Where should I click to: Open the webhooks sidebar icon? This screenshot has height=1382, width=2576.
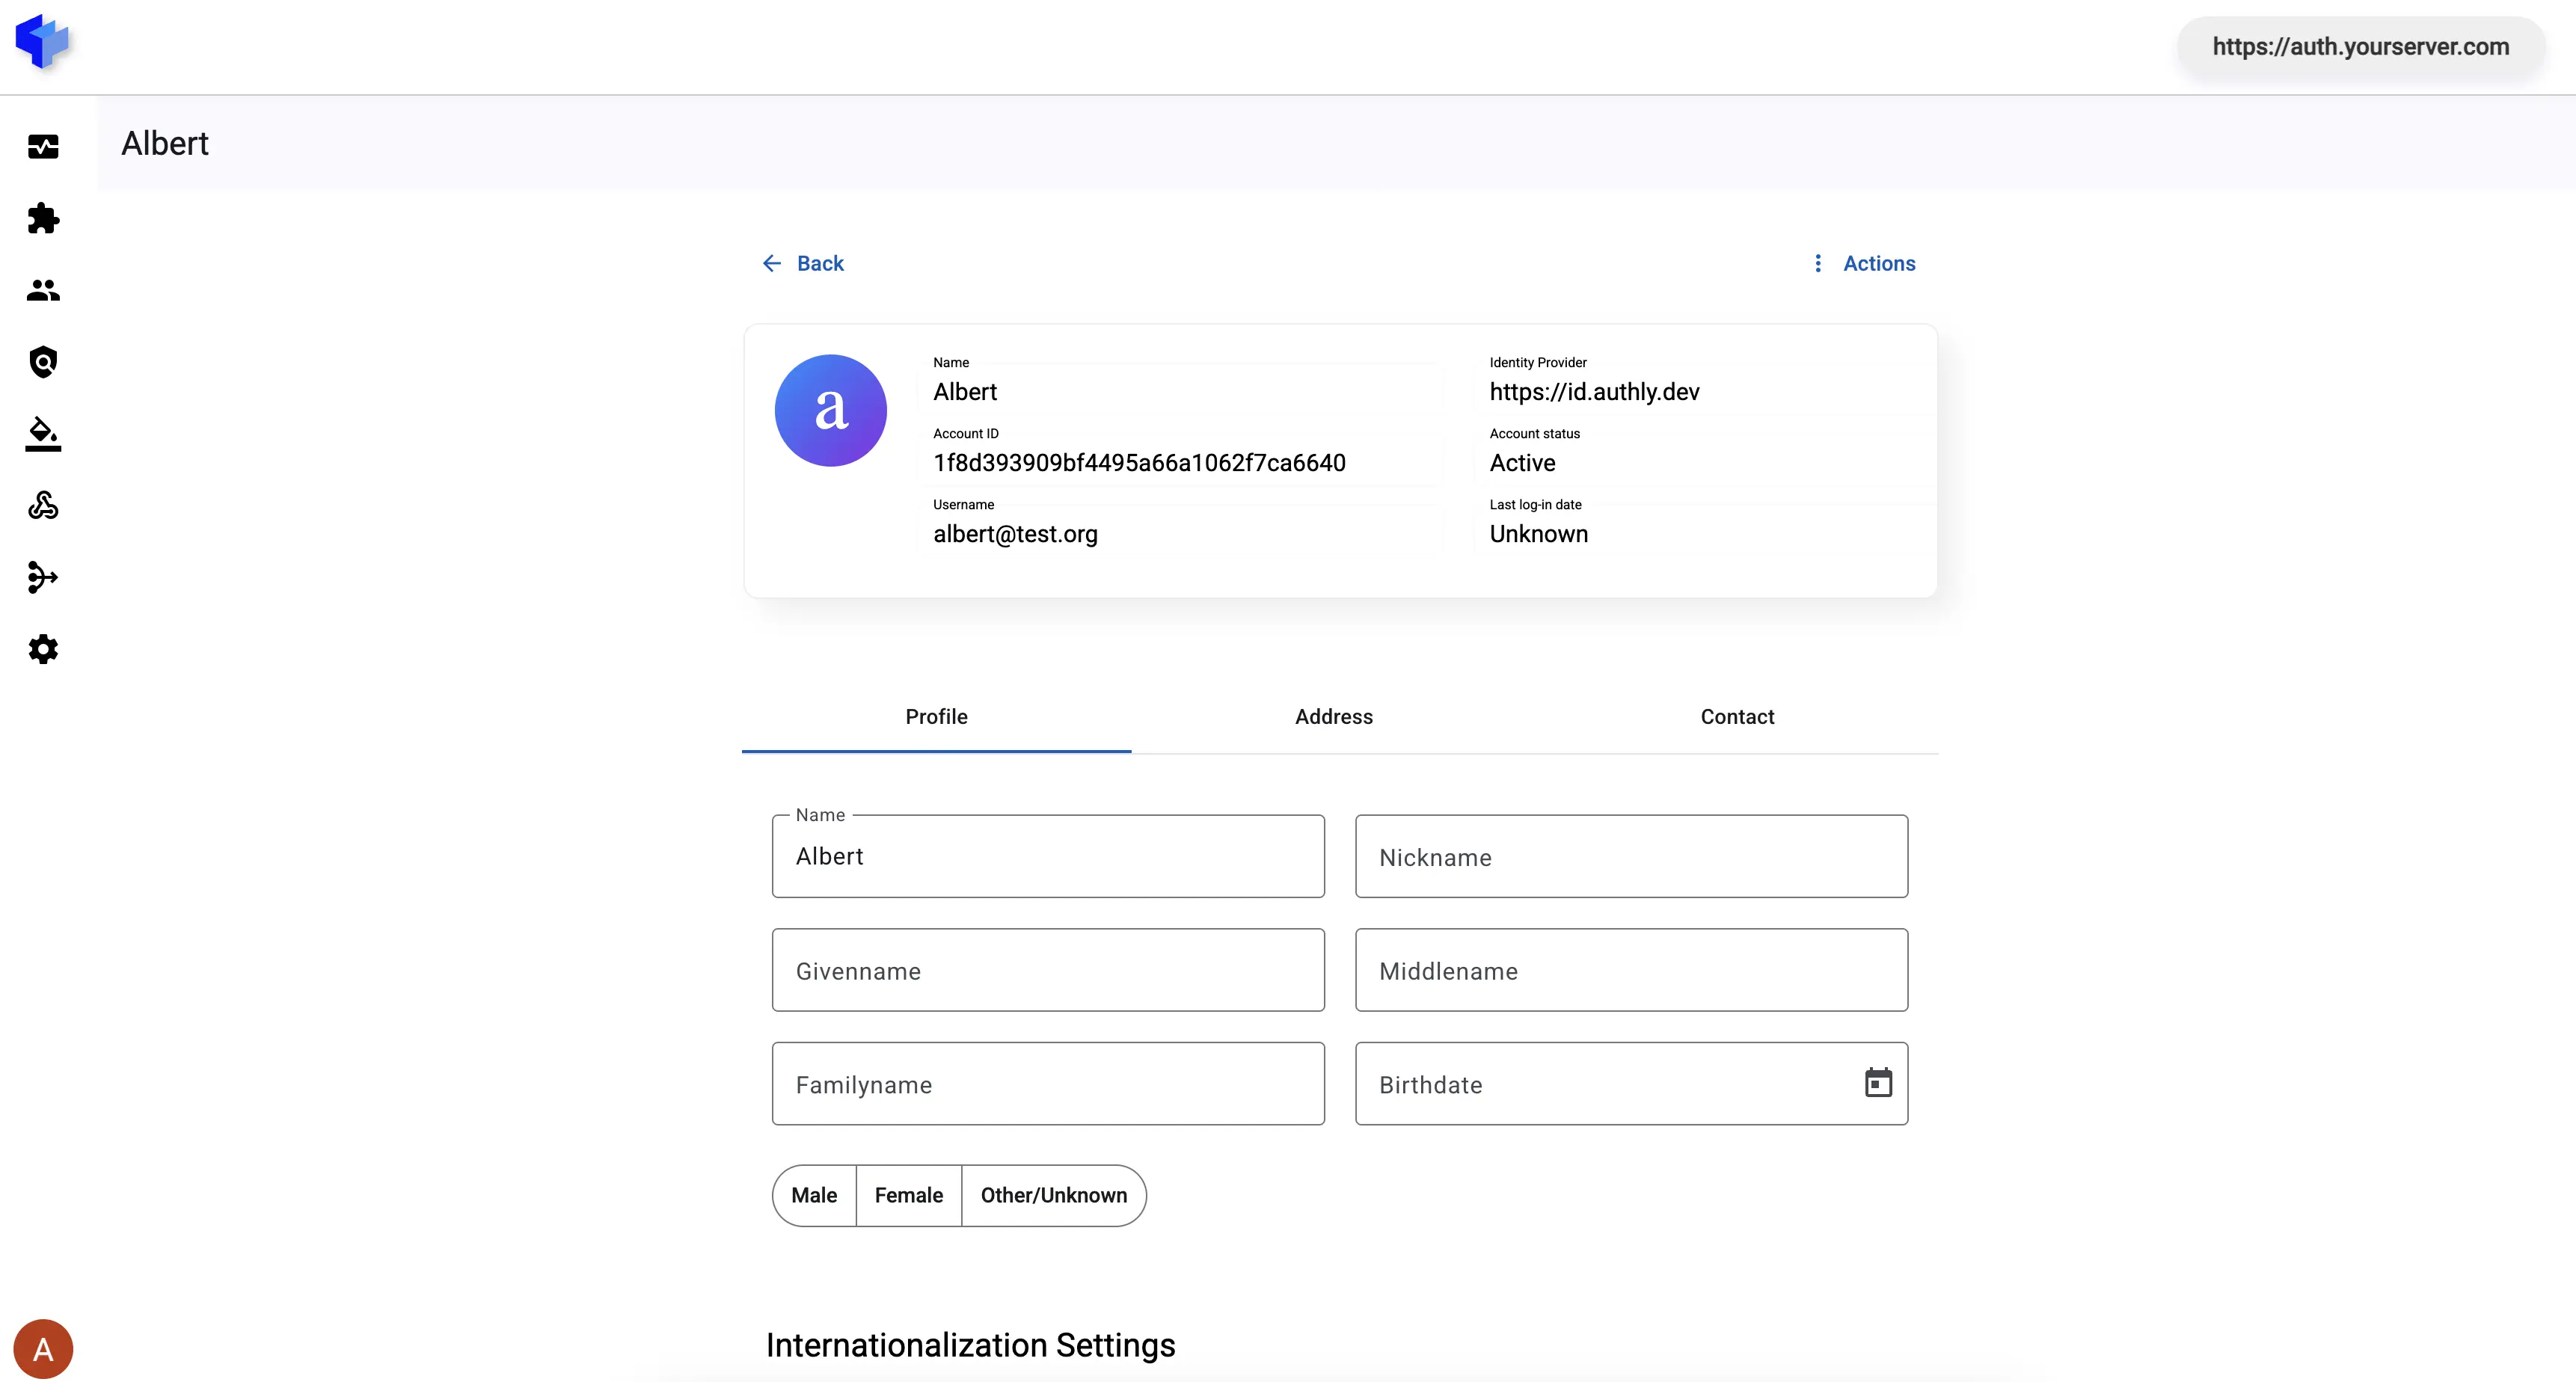click(43, 505)
